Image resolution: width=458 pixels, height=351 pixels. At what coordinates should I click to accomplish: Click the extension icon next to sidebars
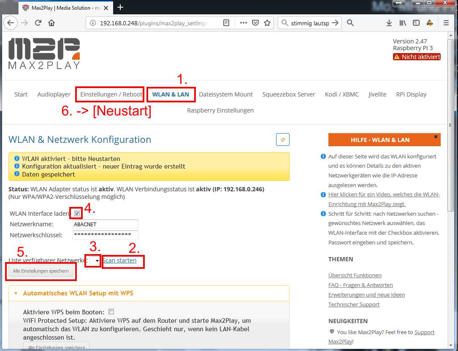pyautogui.click(x=429, y=23)
